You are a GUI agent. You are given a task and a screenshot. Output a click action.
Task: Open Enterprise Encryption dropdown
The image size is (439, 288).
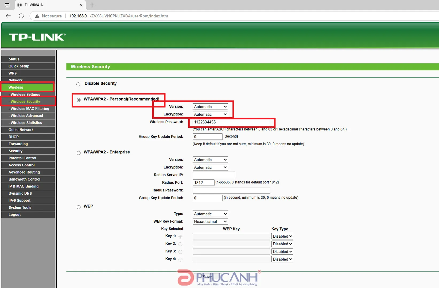point(210,167)
